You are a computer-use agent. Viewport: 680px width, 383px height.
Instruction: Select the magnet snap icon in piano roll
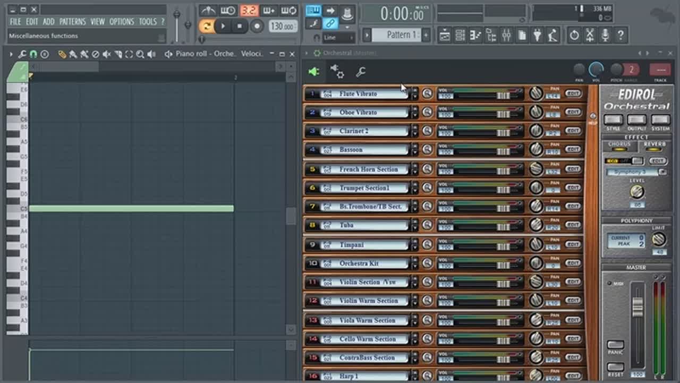pos(33,54)
